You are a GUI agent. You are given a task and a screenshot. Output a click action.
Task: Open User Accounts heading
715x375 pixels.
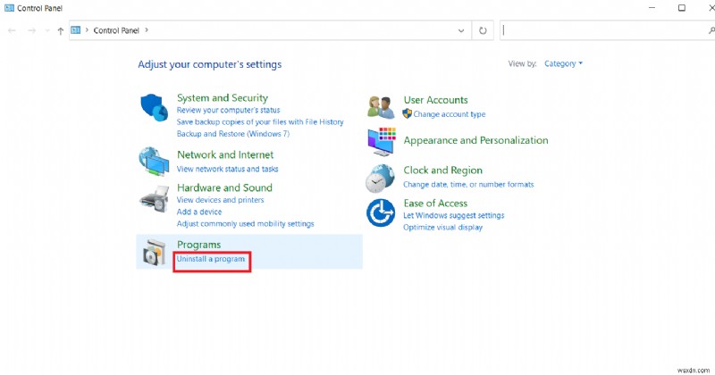[x=435, y=100]
